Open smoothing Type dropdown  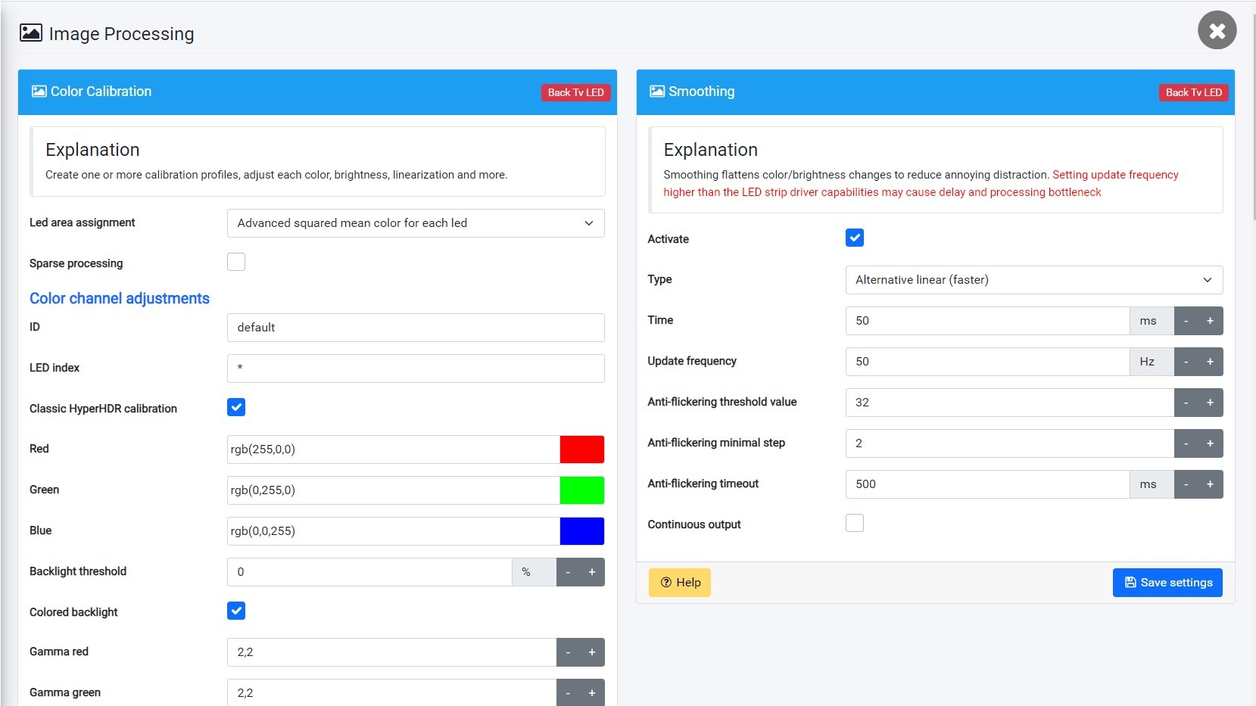(x=1033, y=280)
